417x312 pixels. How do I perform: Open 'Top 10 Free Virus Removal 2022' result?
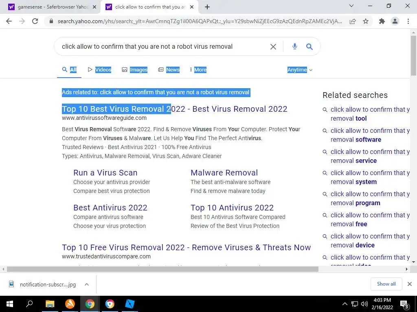(186, 247)
